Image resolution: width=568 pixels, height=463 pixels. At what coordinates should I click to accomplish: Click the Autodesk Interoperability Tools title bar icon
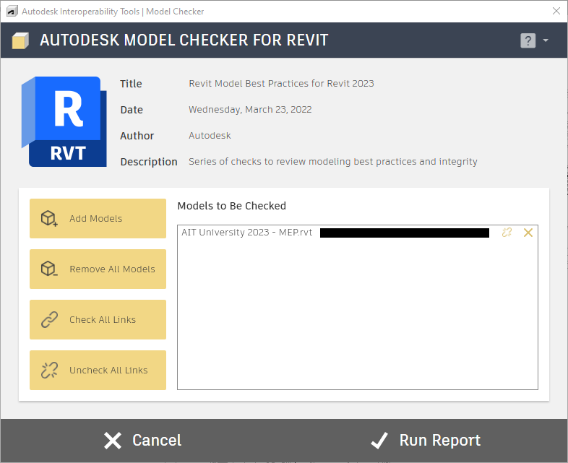(12, 12)
